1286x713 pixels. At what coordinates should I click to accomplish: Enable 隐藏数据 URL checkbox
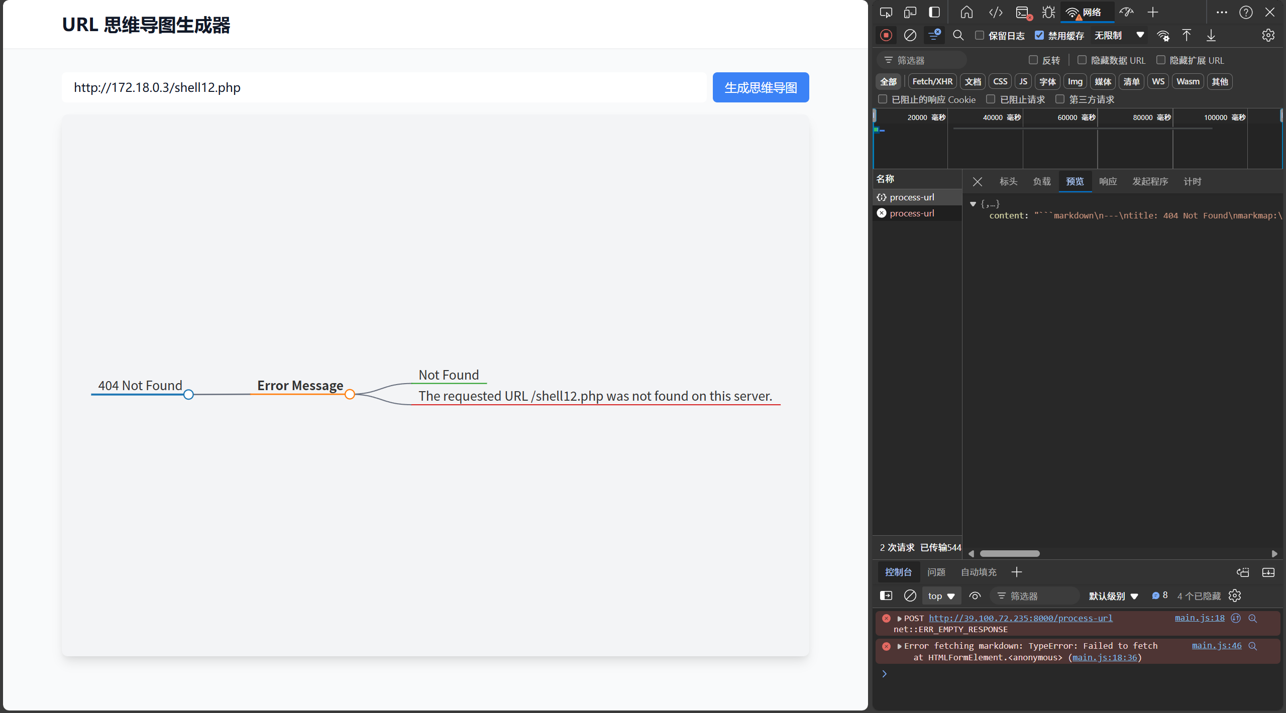tap(1082, 60)
